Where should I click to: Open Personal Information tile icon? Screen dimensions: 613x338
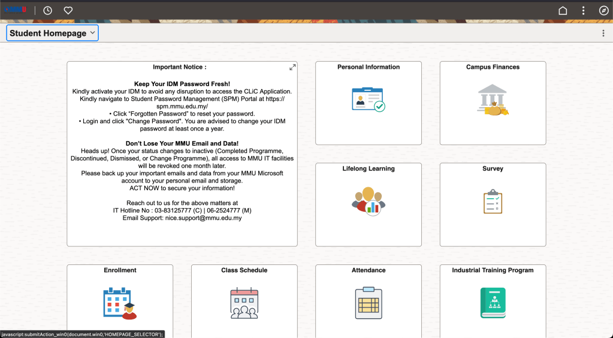coord(368,100)
